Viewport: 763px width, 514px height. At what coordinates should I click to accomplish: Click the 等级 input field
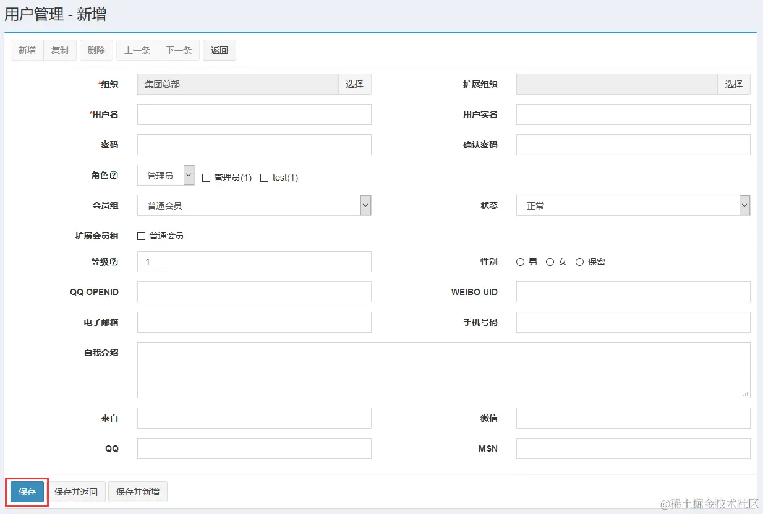(x=254, y=262)
